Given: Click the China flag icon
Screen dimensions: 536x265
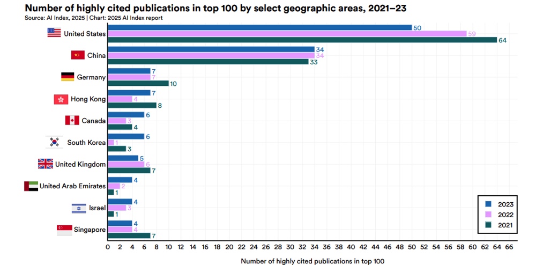Looking at the screenshot, I should coord(78,55).
